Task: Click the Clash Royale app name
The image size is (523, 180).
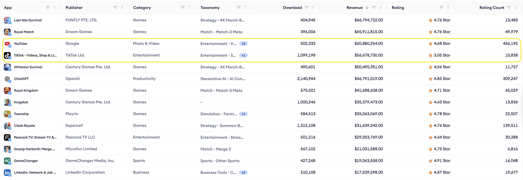Action: pos(24,126)
